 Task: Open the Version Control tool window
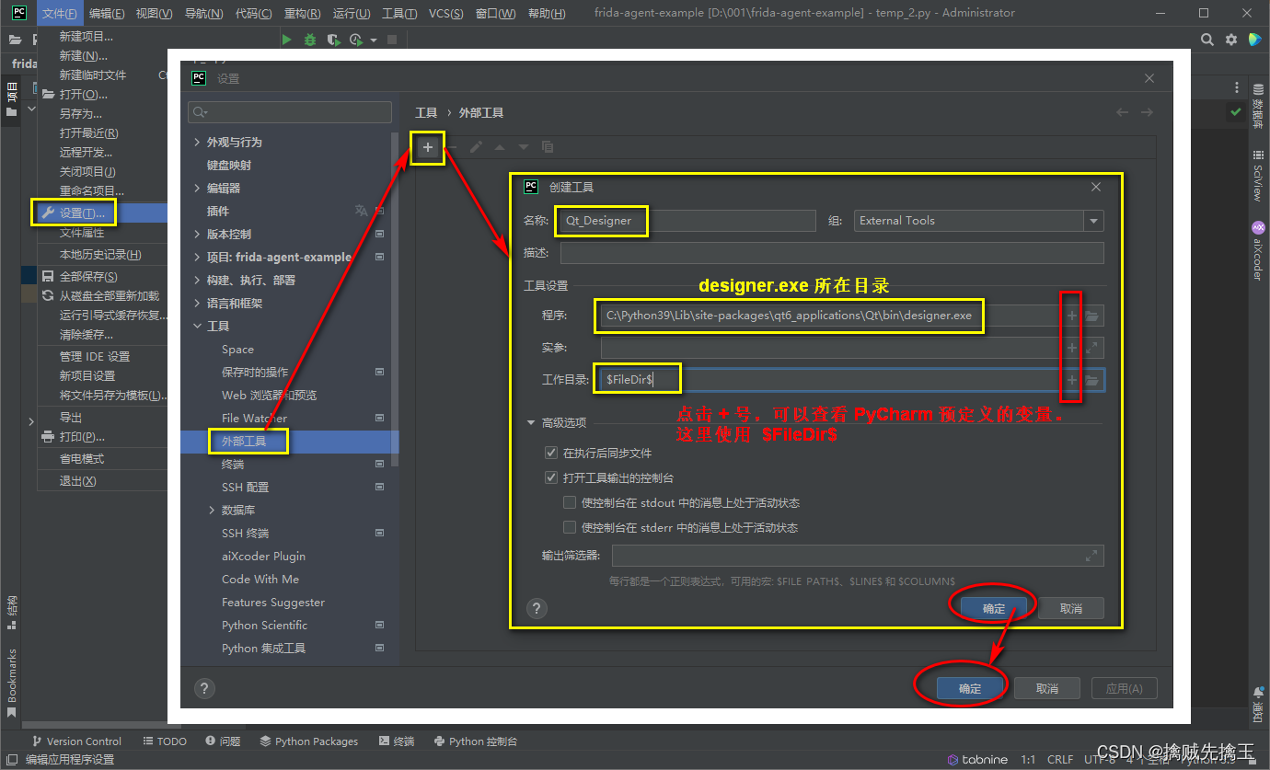[x=76, y=741]
